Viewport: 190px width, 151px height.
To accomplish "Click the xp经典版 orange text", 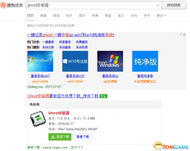I will click(110, 81).
